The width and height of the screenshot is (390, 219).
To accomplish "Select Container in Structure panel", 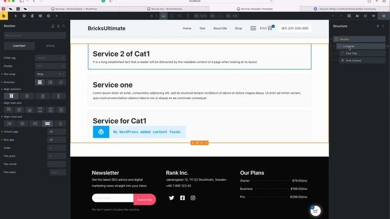I will (361, 46).
